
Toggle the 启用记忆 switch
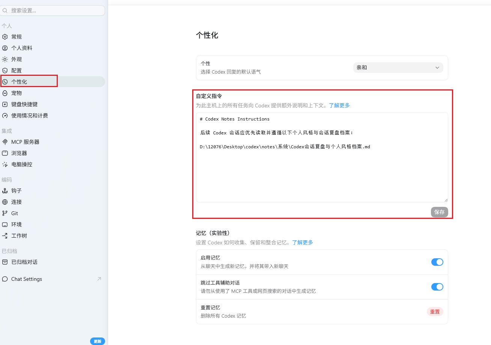pyautogui.click(x=437, y=262)
